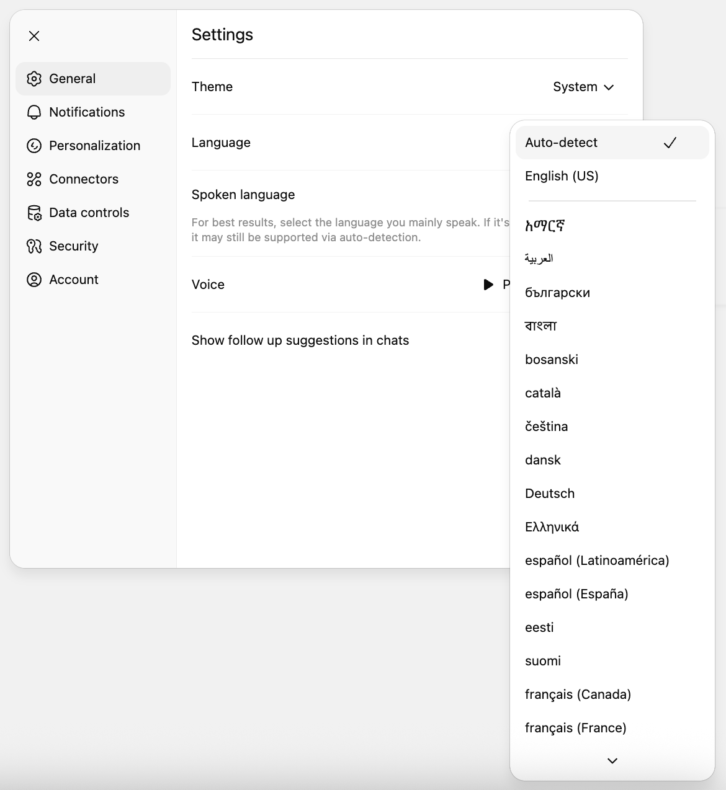Click the Notifications bell icon

coord(34,112)
